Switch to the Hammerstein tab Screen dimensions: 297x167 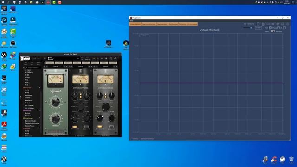162,24
